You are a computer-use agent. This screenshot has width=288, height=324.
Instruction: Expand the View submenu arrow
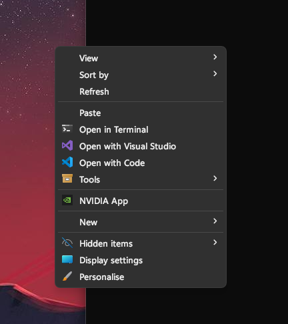pyautogui.click(x=215, y=57)
